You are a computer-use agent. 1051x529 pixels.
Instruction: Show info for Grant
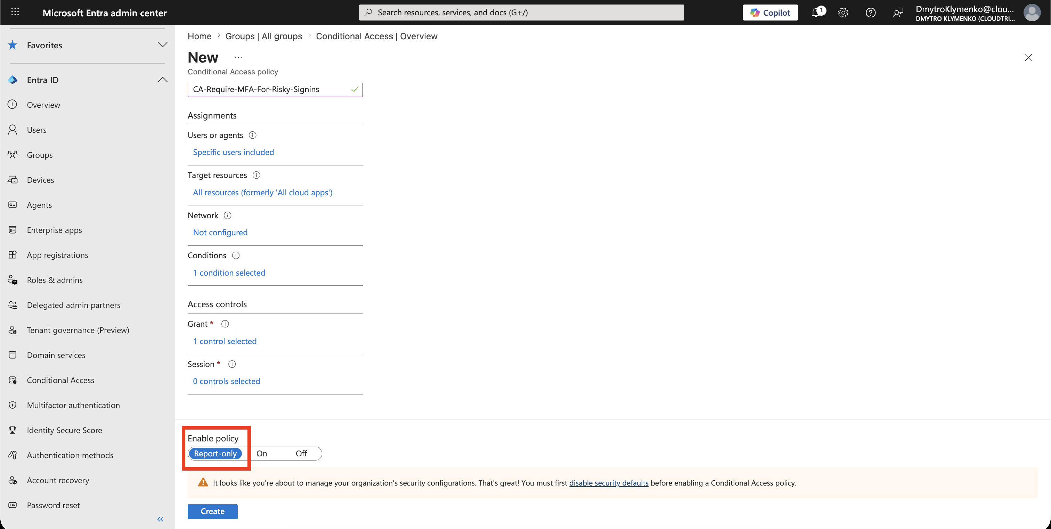(225, 324)
